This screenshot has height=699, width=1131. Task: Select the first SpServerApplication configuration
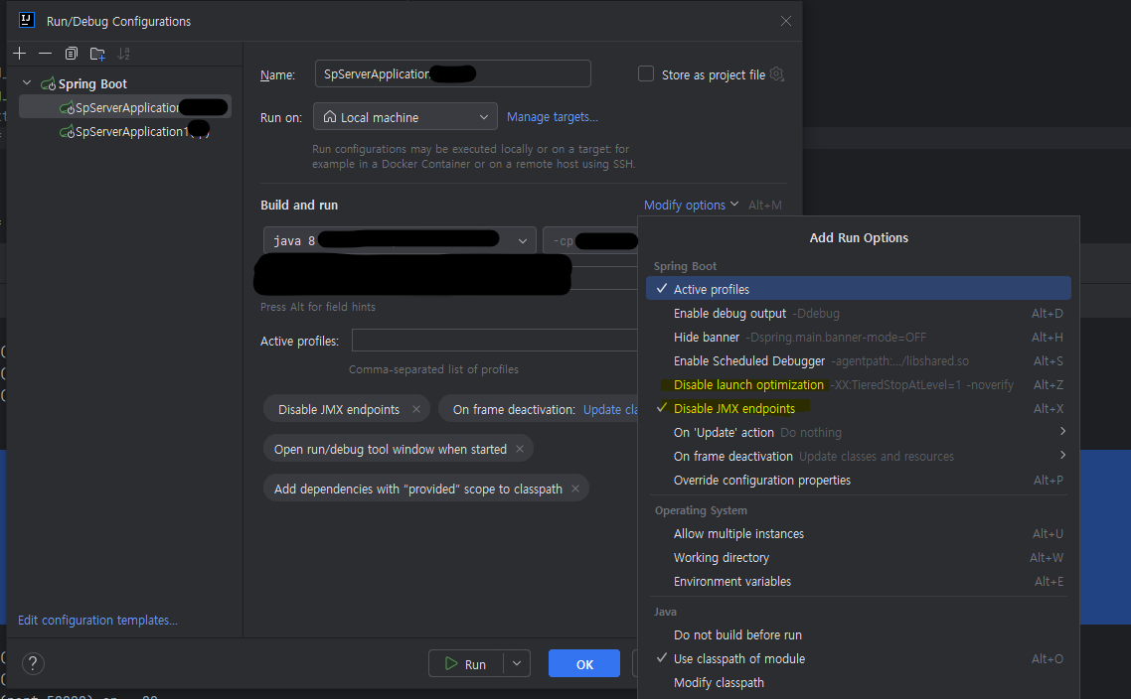click(125, 107)
